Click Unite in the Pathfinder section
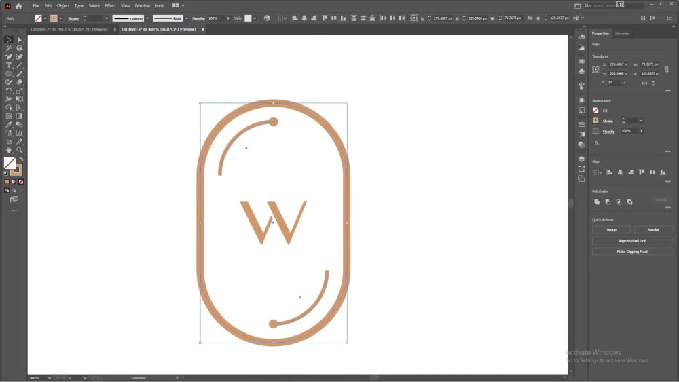Image resolution: width=679 pixels, height=382 pixels. click(x=597, y=202)
